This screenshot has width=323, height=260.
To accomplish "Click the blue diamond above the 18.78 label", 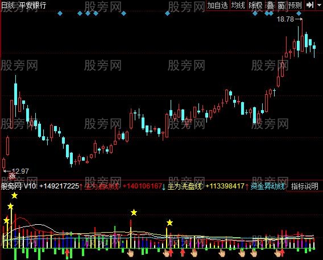I will (299, 14).
